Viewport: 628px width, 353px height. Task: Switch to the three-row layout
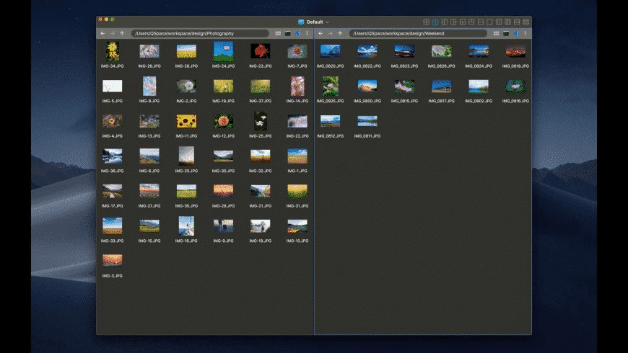tap(517, 22)
